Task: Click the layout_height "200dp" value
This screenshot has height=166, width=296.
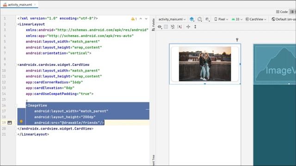Action: (88, 117)
